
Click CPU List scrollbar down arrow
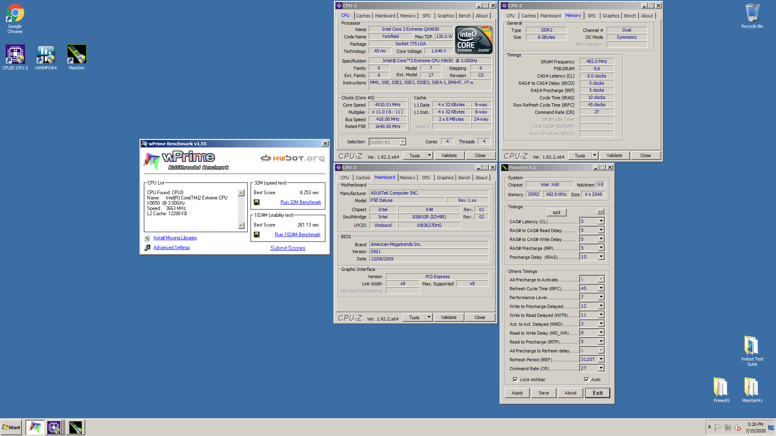(241, 226)
